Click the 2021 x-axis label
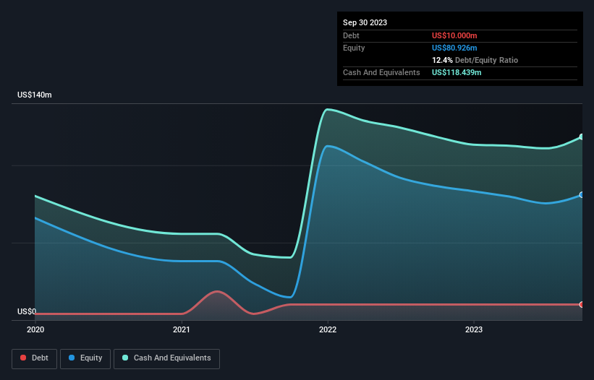The image size is (594, 380). tap(182, 329)
